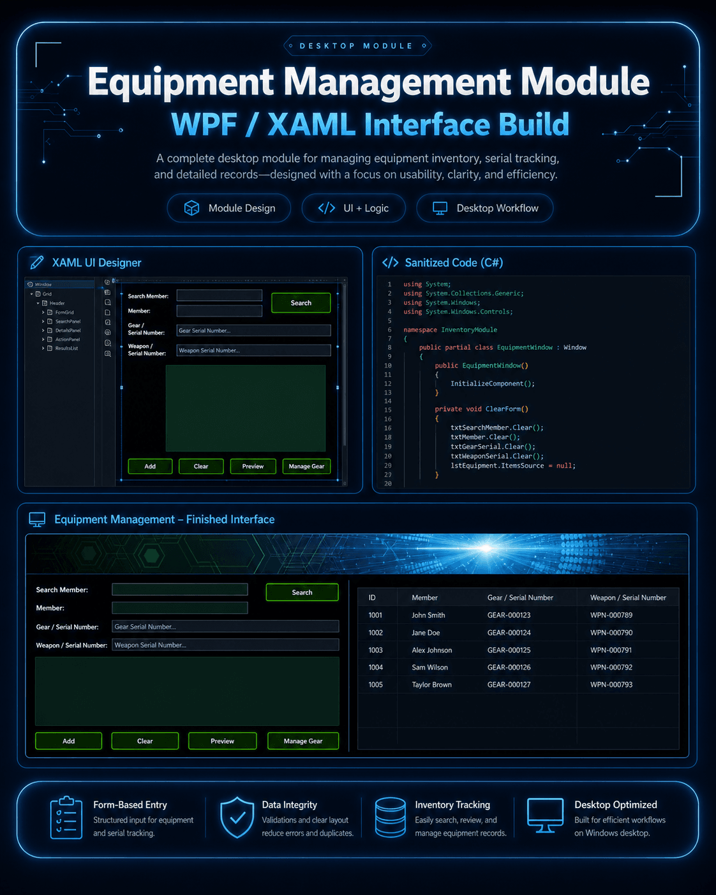Select the WPN-000792 cell
716x895 pixels.
click(611, 667)
